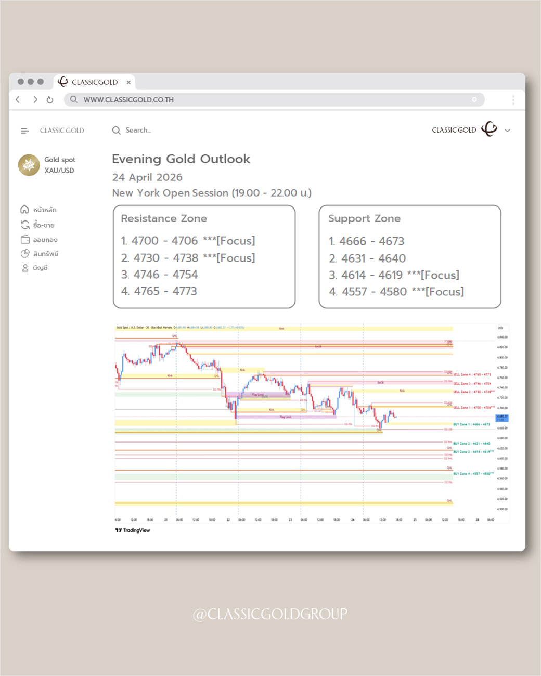541x676 pixels.
Task: Click the browser back arrow
Action: [x=18, y=99]
